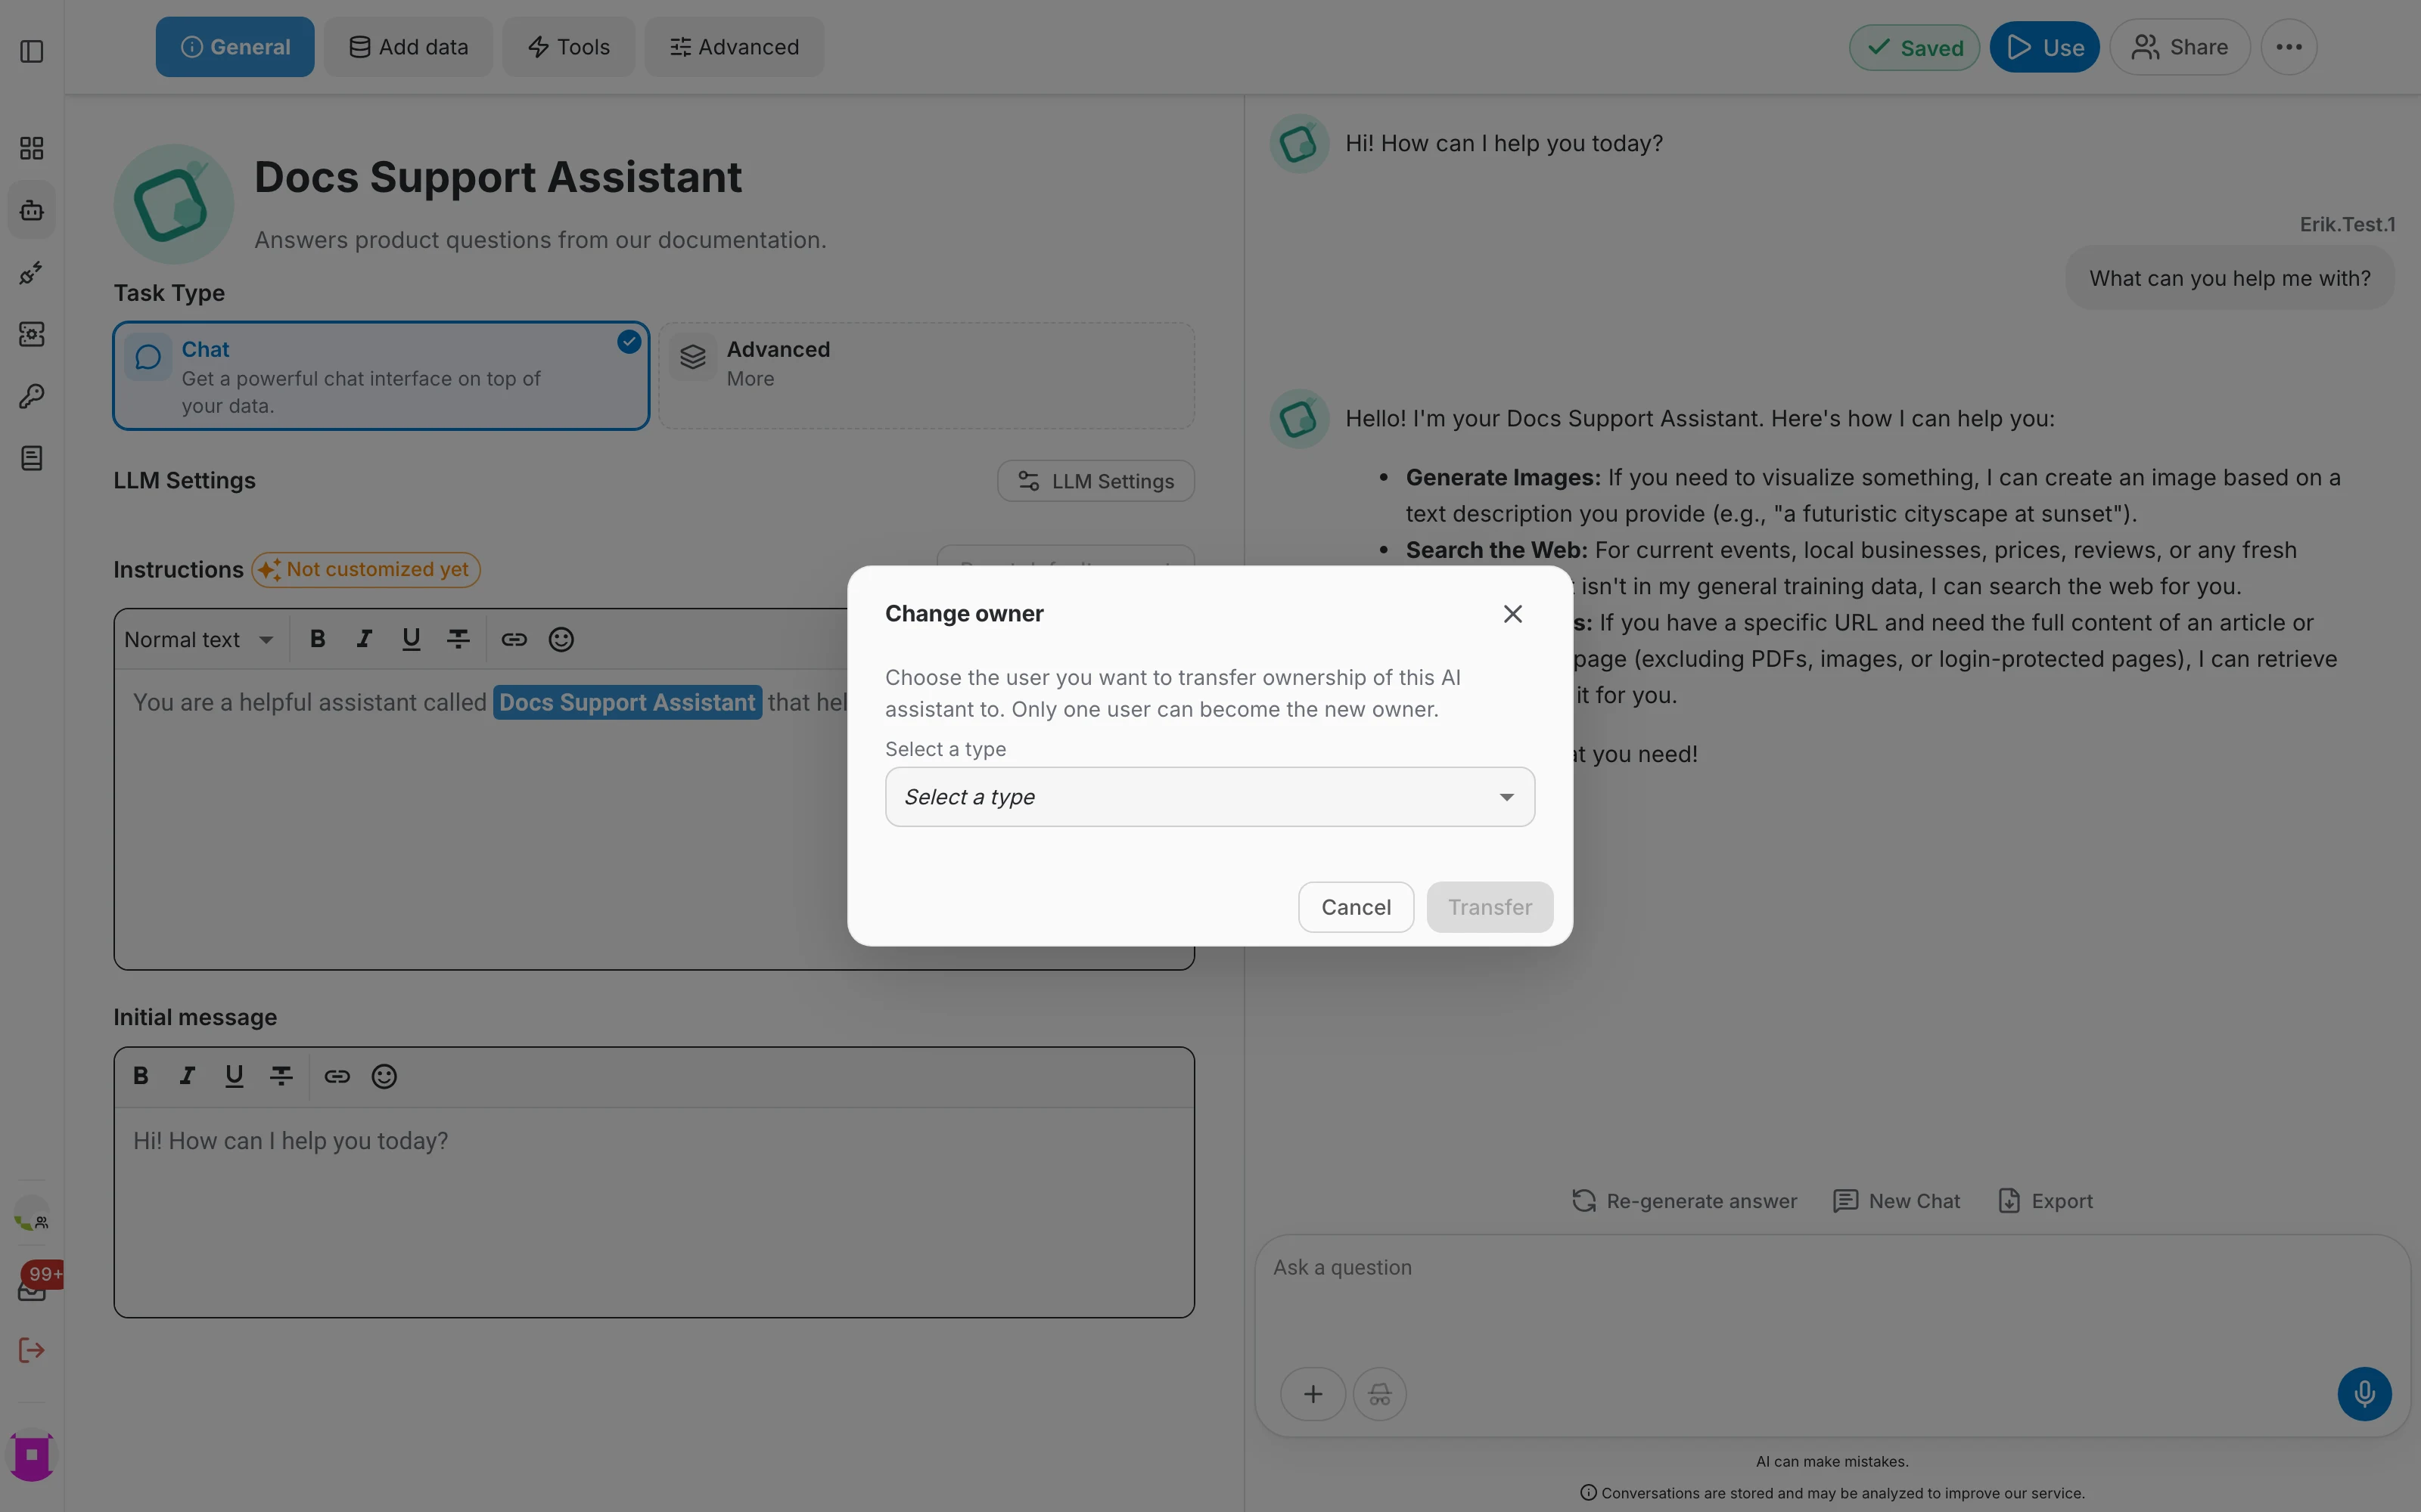Open the API key icon in sidebar

point(32,397)
